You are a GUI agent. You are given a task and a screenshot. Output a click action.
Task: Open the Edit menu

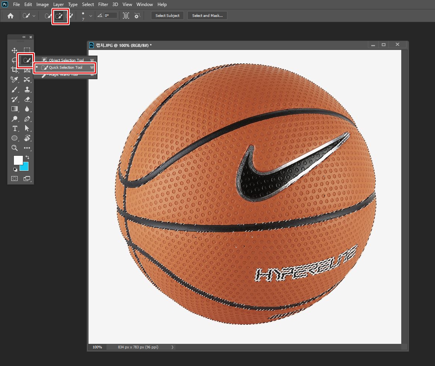point(28,5)
